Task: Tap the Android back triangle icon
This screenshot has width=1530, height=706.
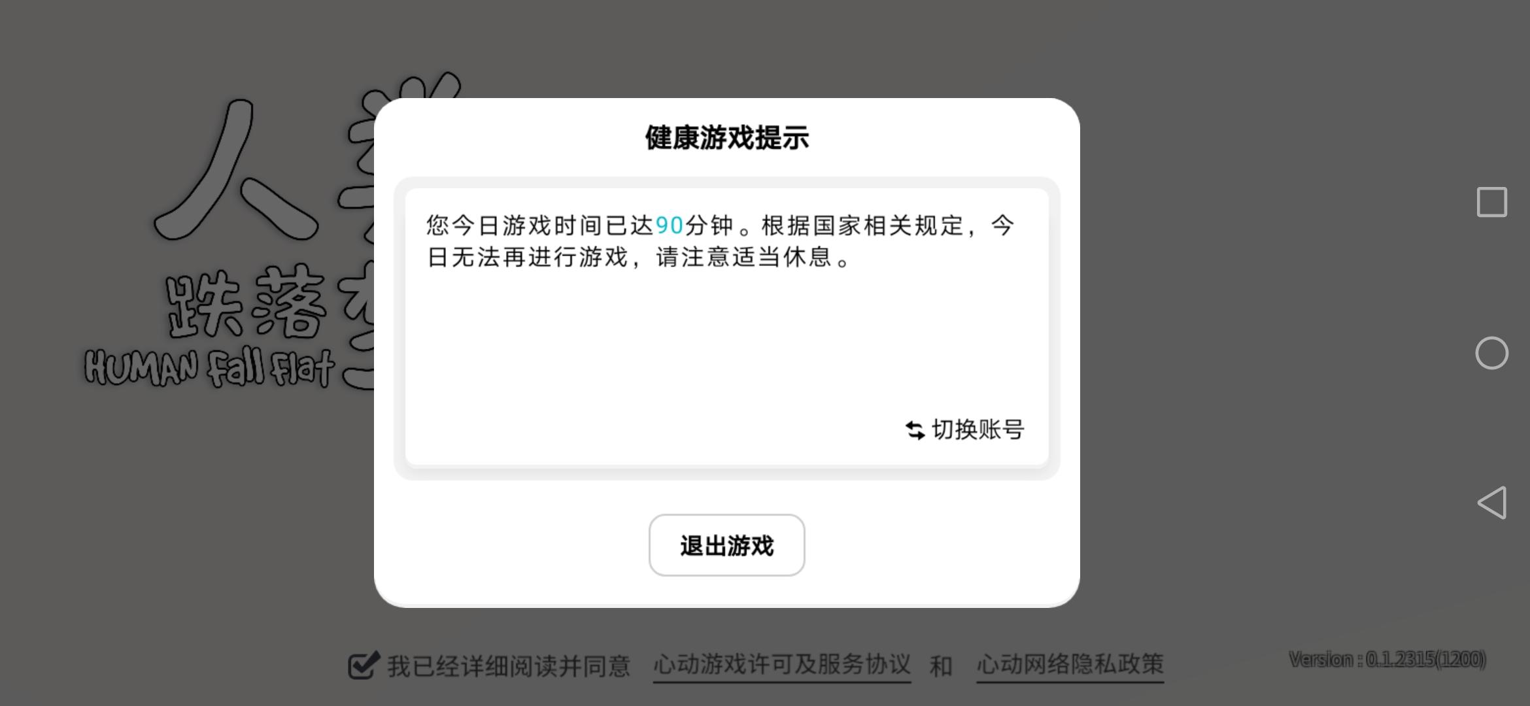Action: point(1492,503)
